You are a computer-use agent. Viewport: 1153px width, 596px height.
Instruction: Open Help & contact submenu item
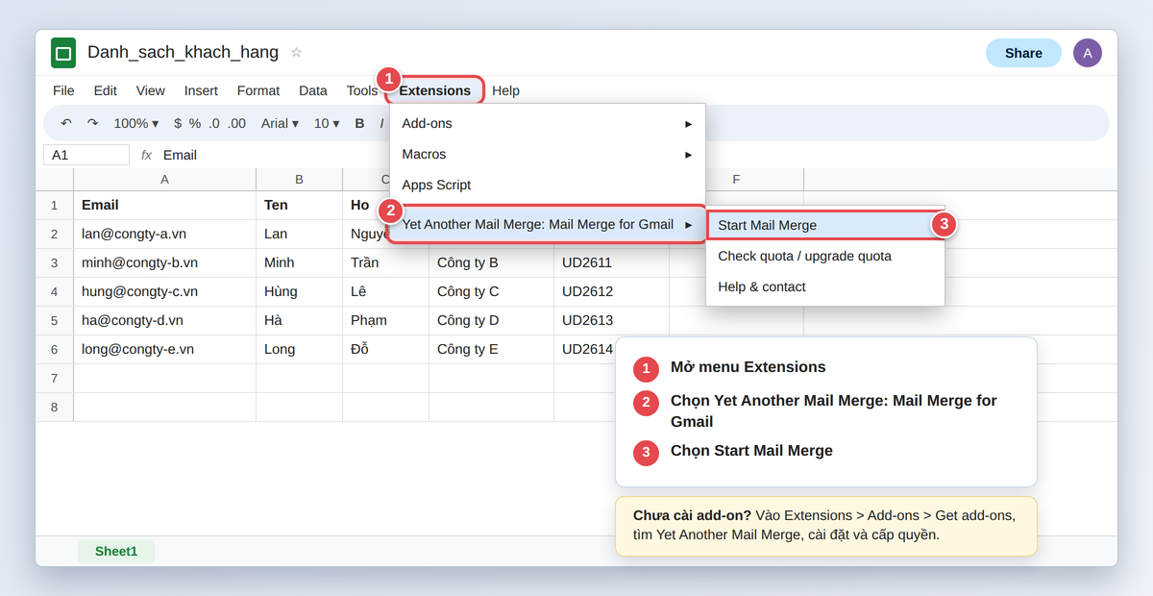[825, 286]
